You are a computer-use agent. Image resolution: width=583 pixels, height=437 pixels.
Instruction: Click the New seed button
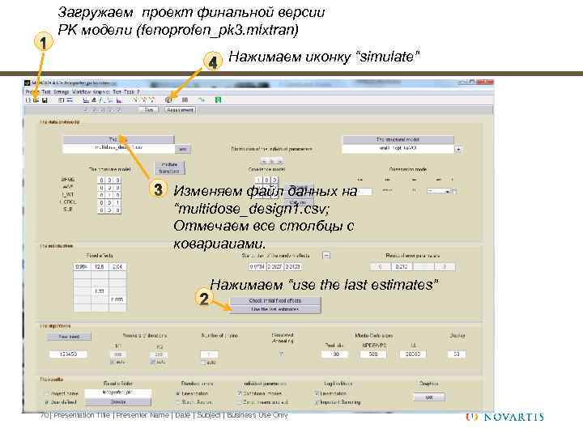point(69,337)
